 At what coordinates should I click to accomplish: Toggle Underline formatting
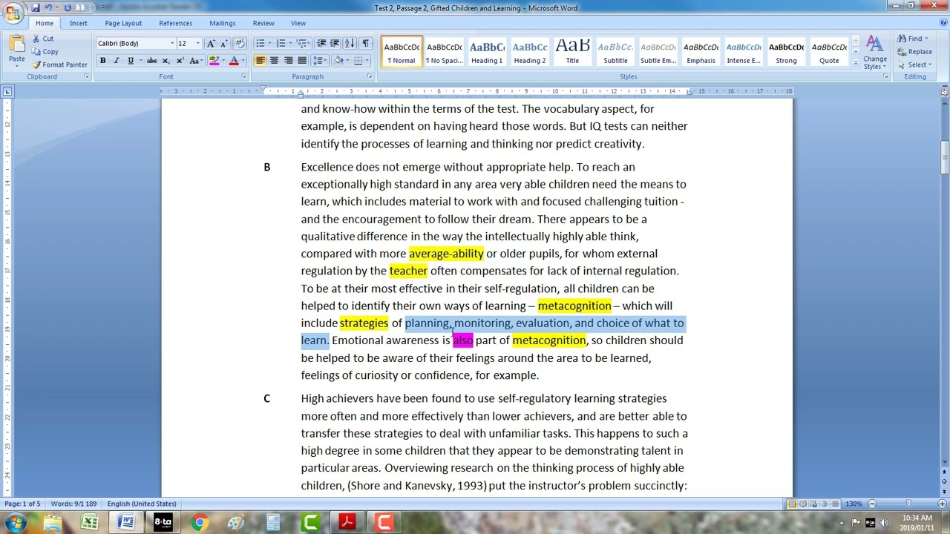[x=131, y=61]
